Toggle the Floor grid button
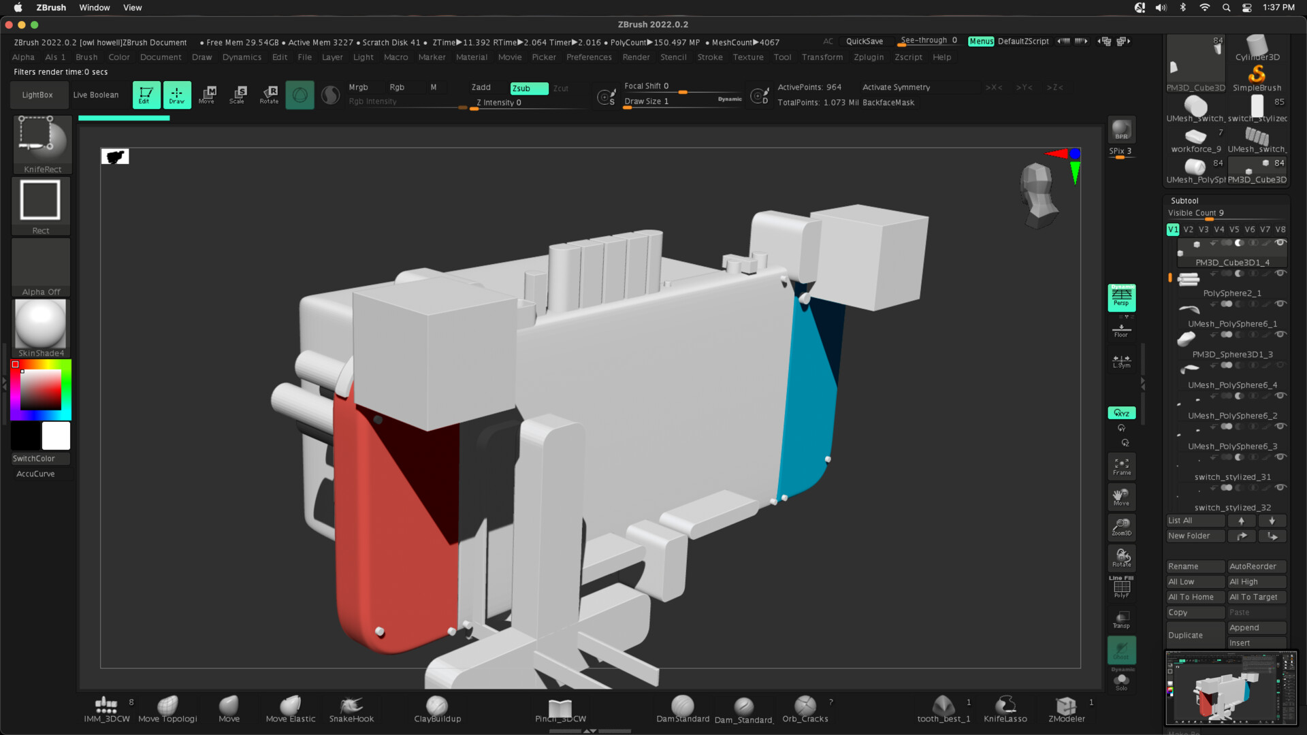Screen dimensions: 1307x735 point(1121,331)
